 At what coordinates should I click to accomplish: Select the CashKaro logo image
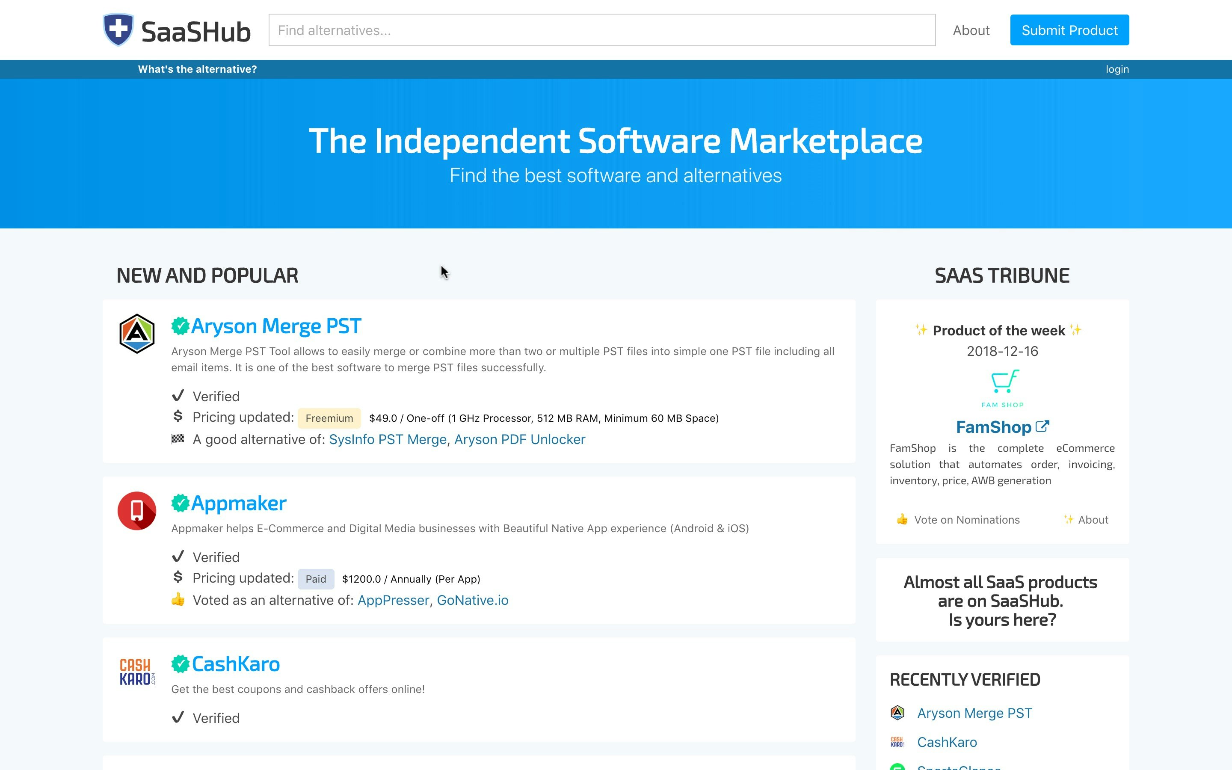tap(136, 671)
